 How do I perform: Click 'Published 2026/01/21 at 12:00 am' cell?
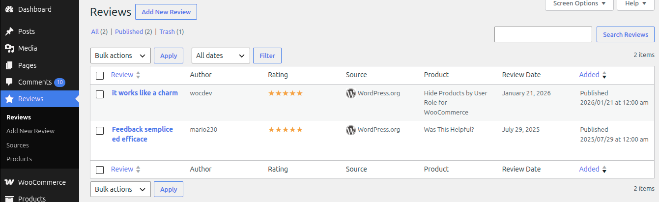click(614, 98)
